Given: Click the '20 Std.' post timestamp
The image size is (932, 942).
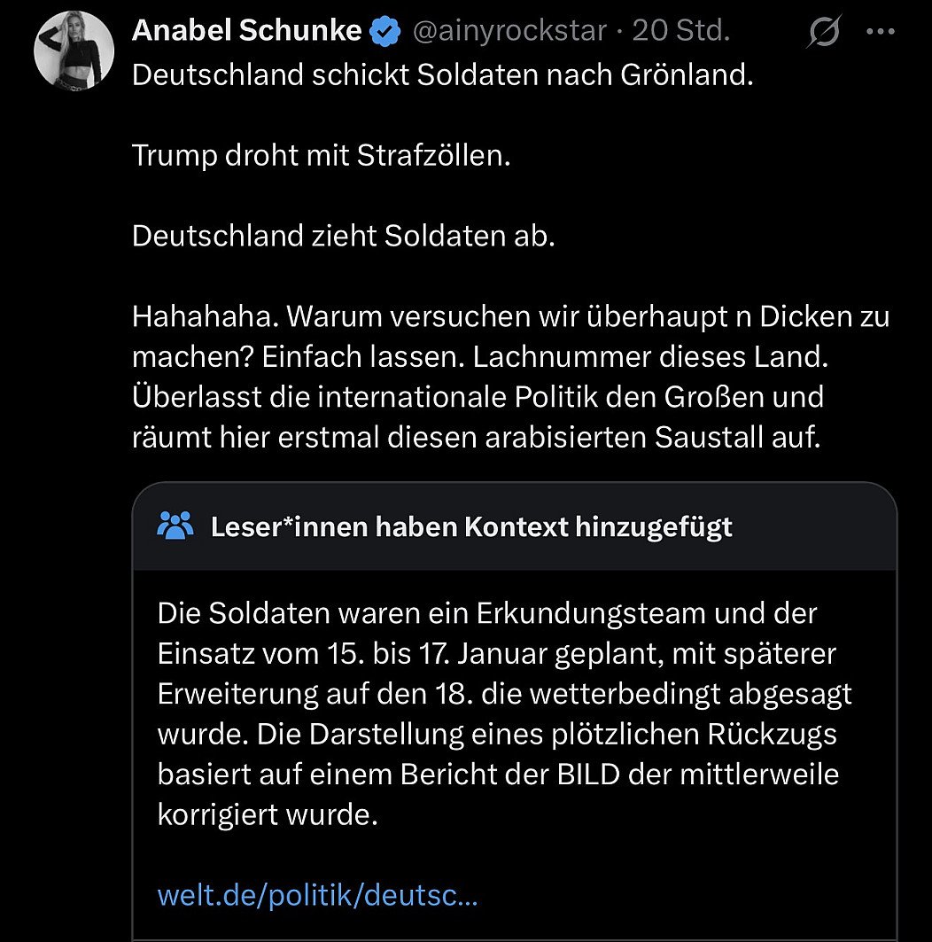Looking at the screenshot, I should [x=680, y=32].
